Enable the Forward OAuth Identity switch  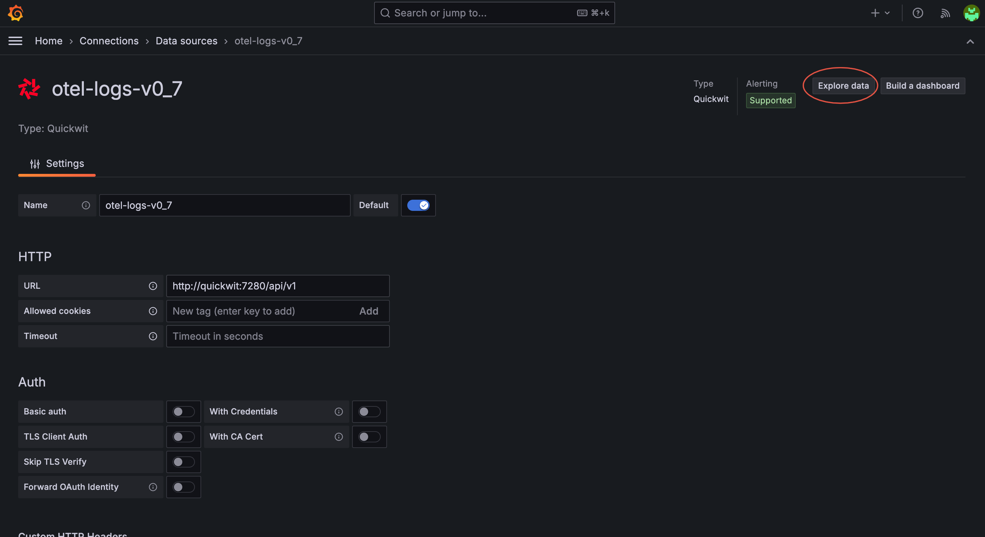pyautogui.click(x=183, y=487)
